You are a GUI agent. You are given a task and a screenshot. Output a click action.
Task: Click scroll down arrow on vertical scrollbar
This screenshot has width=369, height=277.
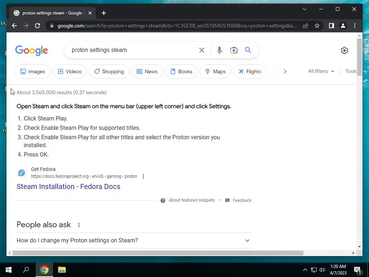[359, 247]
